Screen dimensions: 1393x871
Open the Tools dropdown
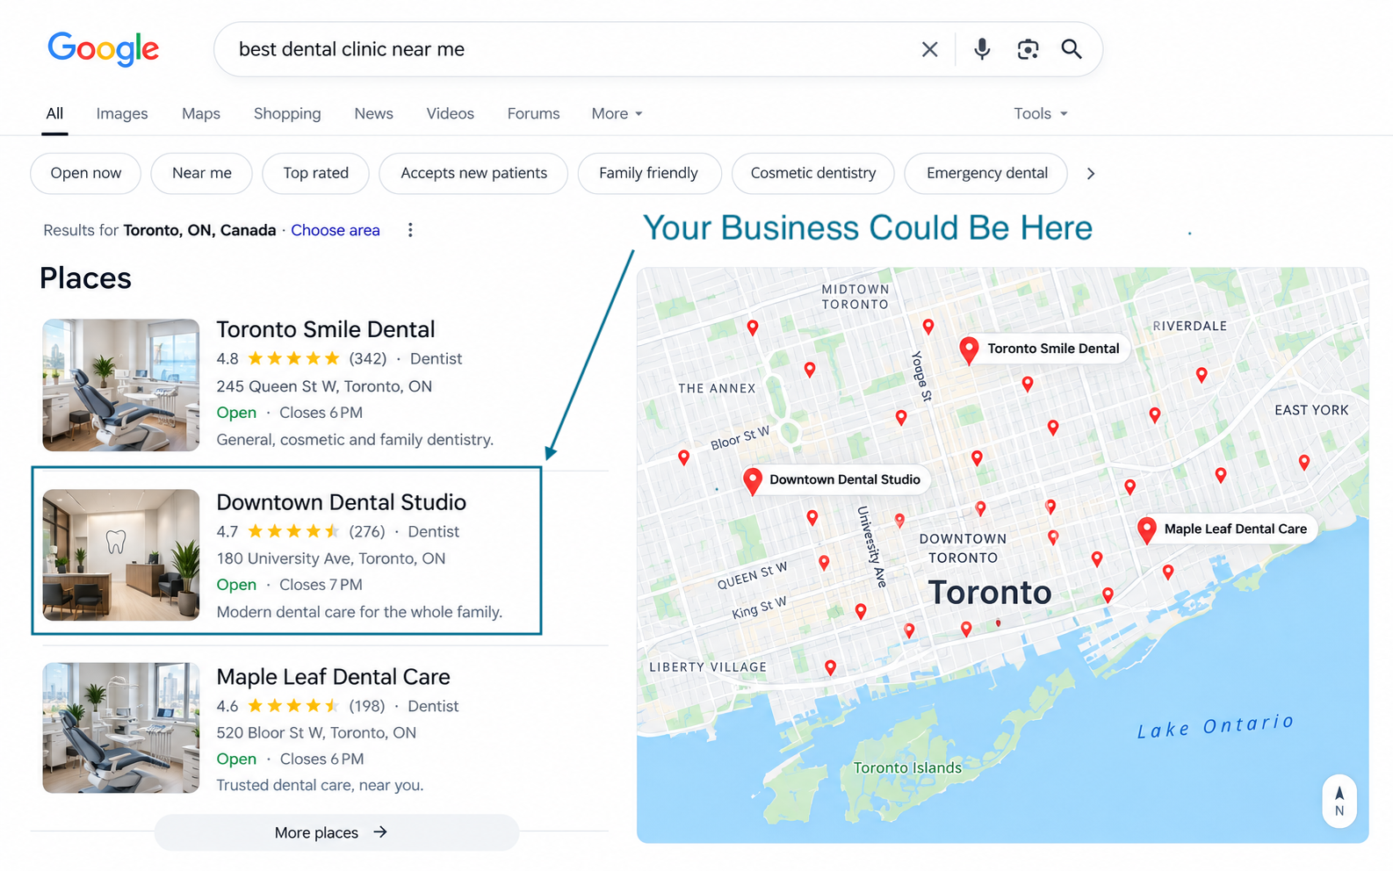(x=1041, y=113)
